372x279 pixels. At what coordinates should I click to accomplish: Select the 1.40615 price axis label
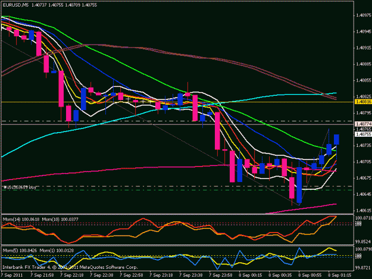[x=364, y=211]
